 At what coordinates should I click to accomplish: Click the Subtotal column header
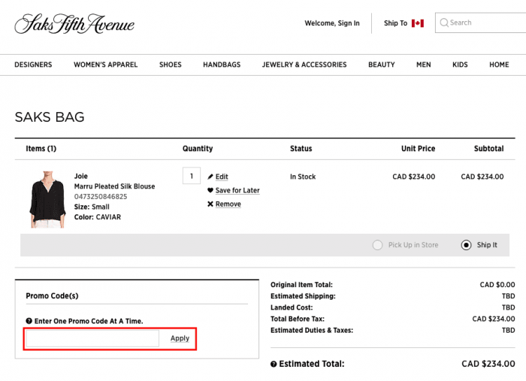(x=488, y=149)
